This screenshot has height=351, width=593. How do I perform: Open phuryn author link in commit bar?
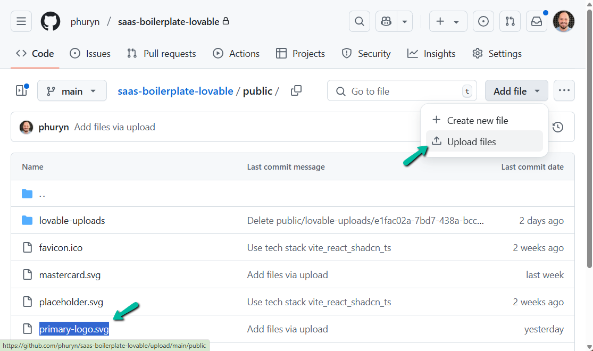pyautogui.click(x=54, y=127)
